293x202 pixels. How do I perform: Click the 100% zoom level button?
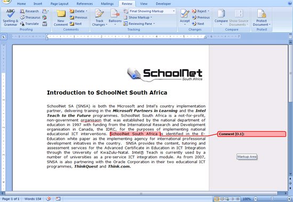click(x=247, y=199)
